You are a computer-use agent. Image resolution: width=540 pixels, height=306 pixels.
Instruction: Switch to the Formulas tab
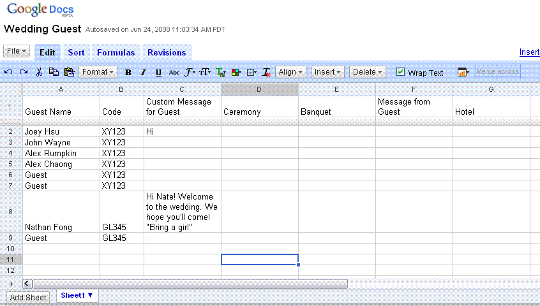point(116,52)
